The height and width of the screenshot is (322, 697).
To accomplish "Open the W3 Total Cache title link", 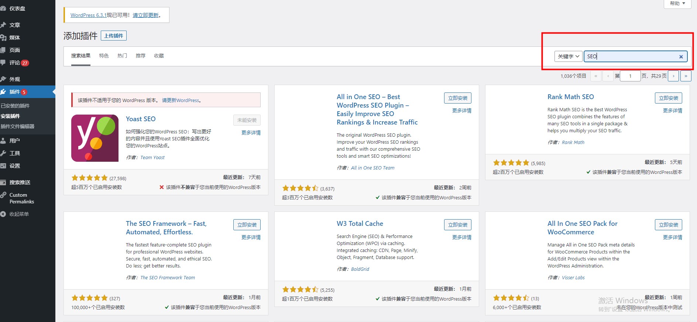I will pyautogui.click(x=360, y=224).
